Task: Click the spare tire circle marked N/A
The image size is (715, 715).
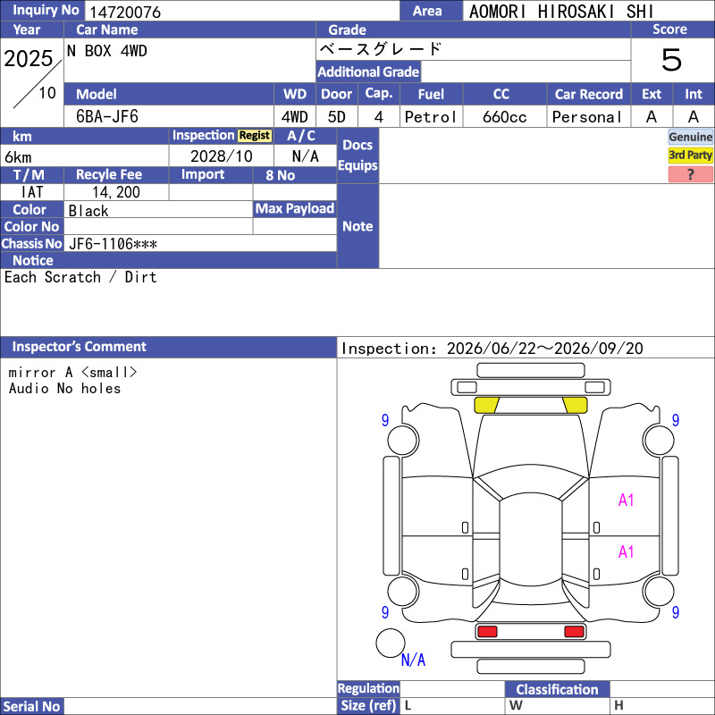Action: (x=391, y=643)
